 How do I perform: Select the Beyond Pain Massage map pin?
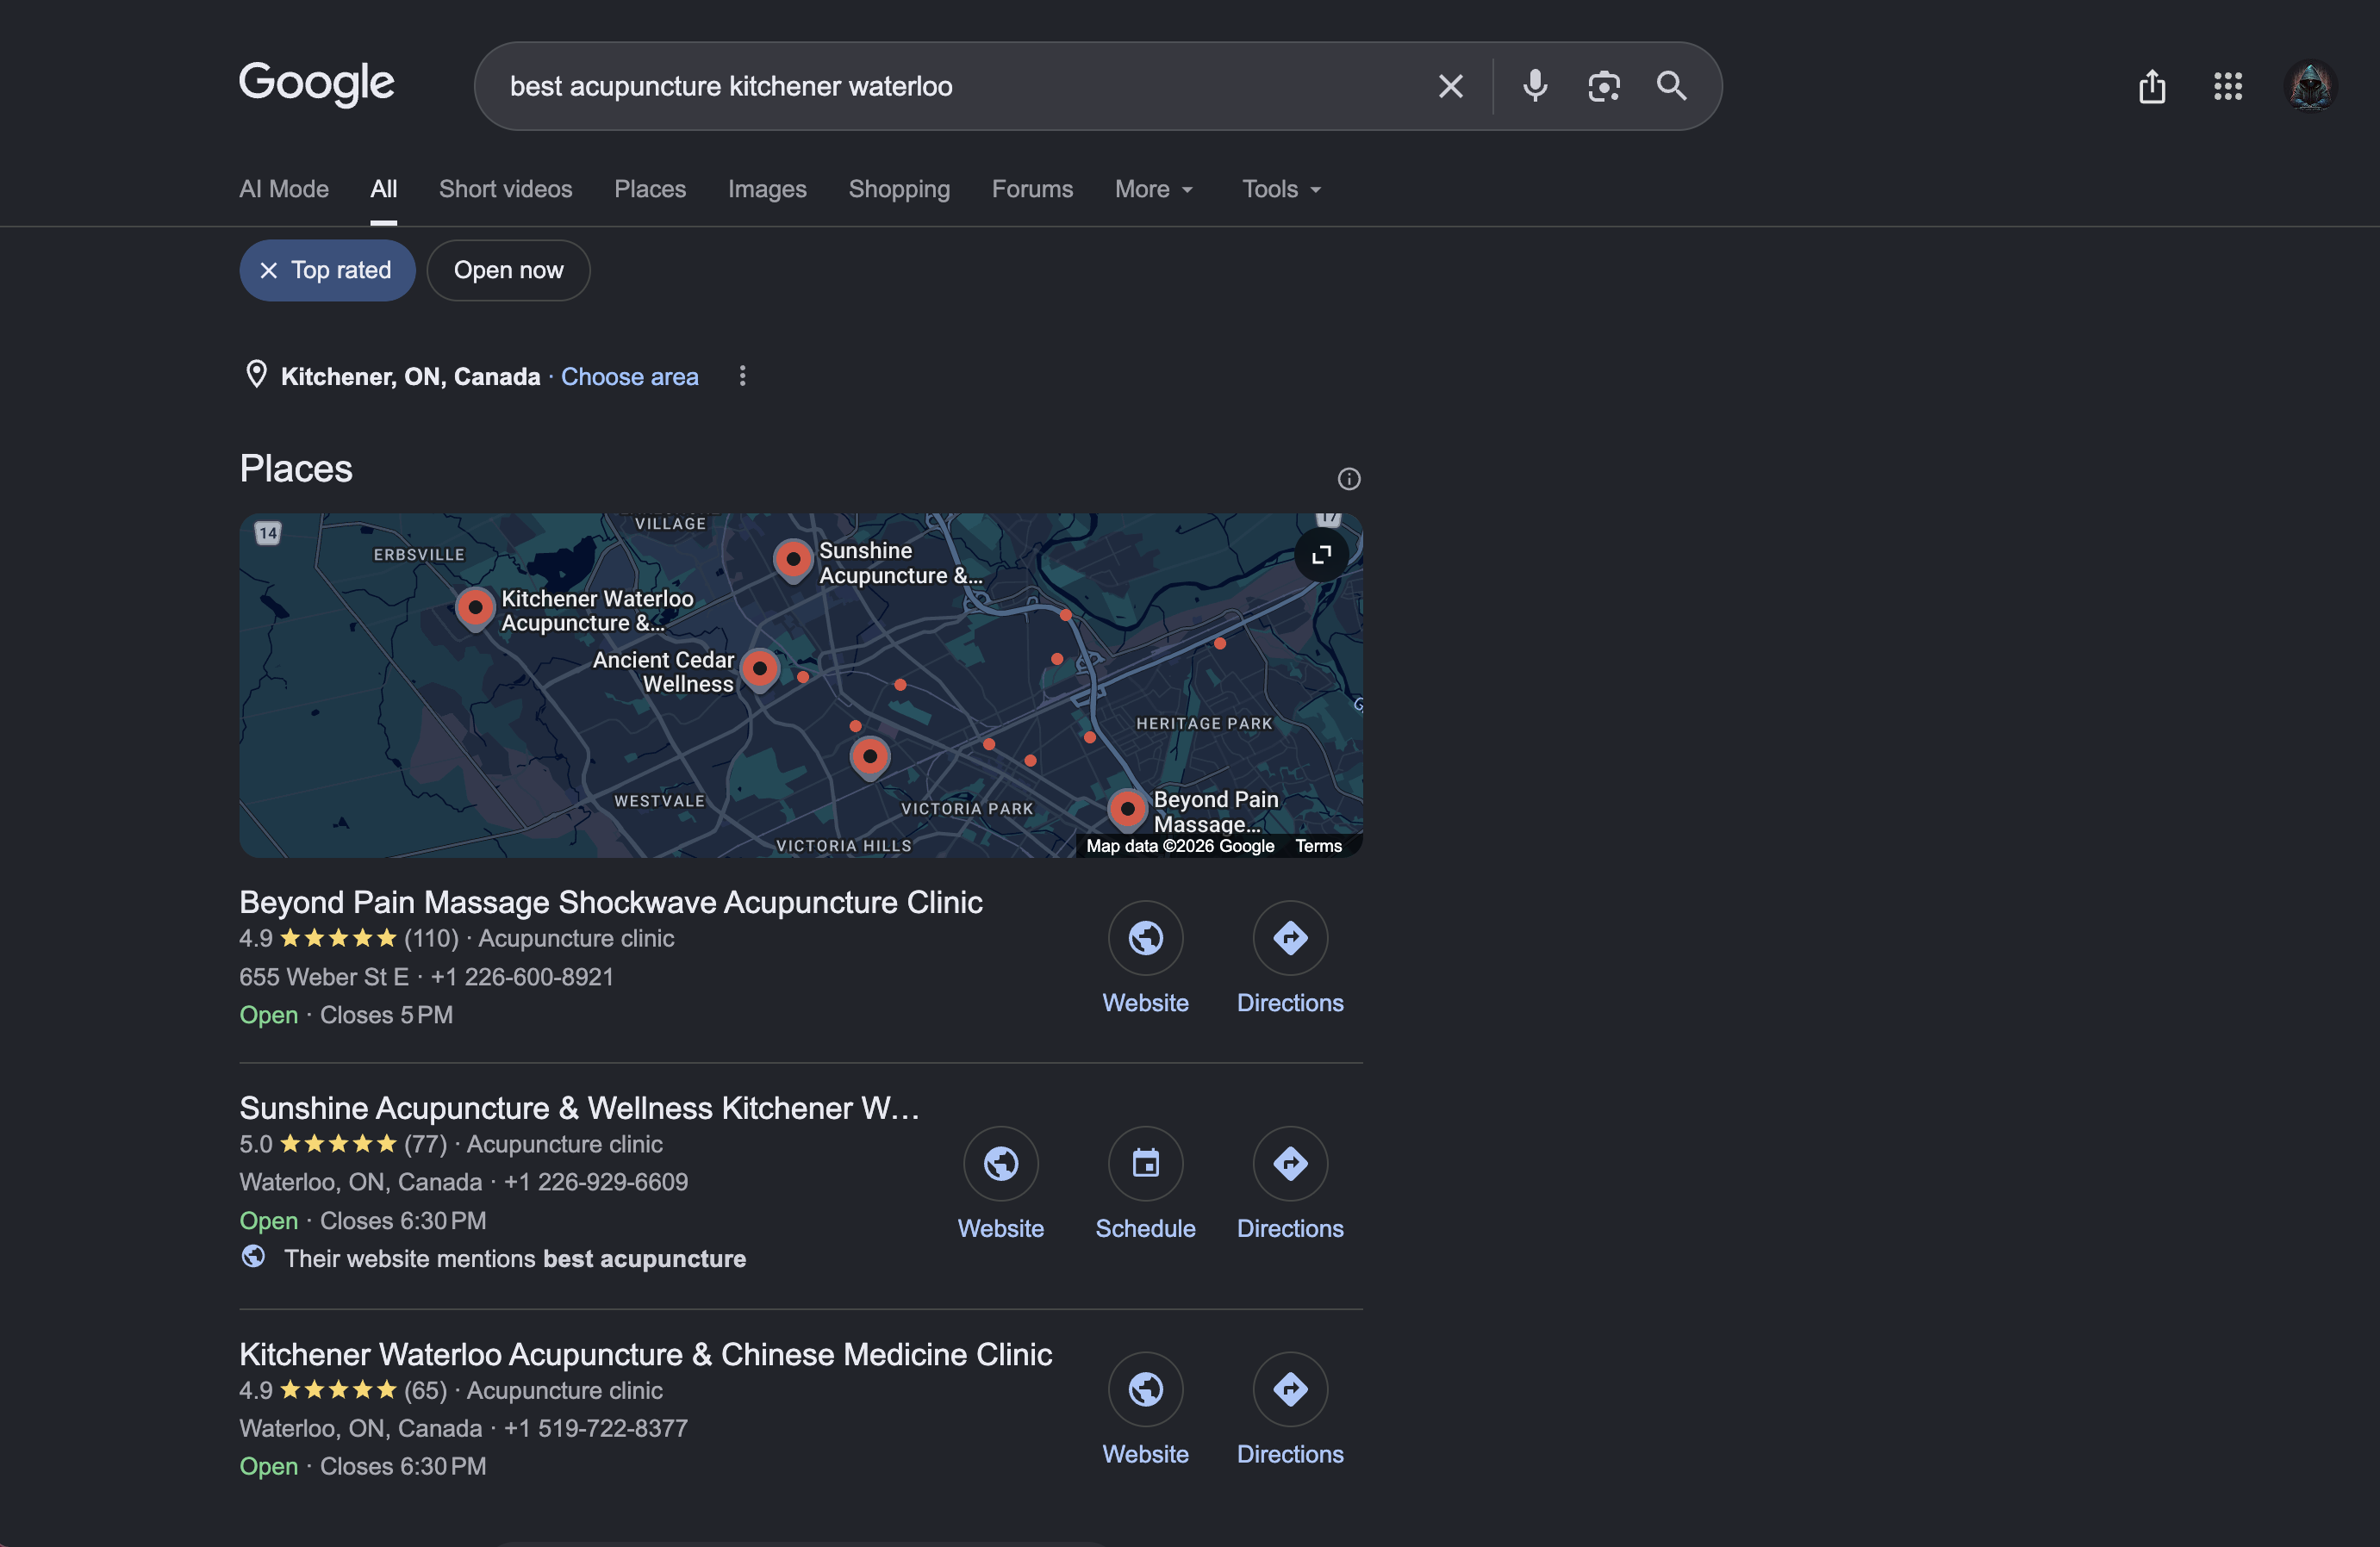1127,809
